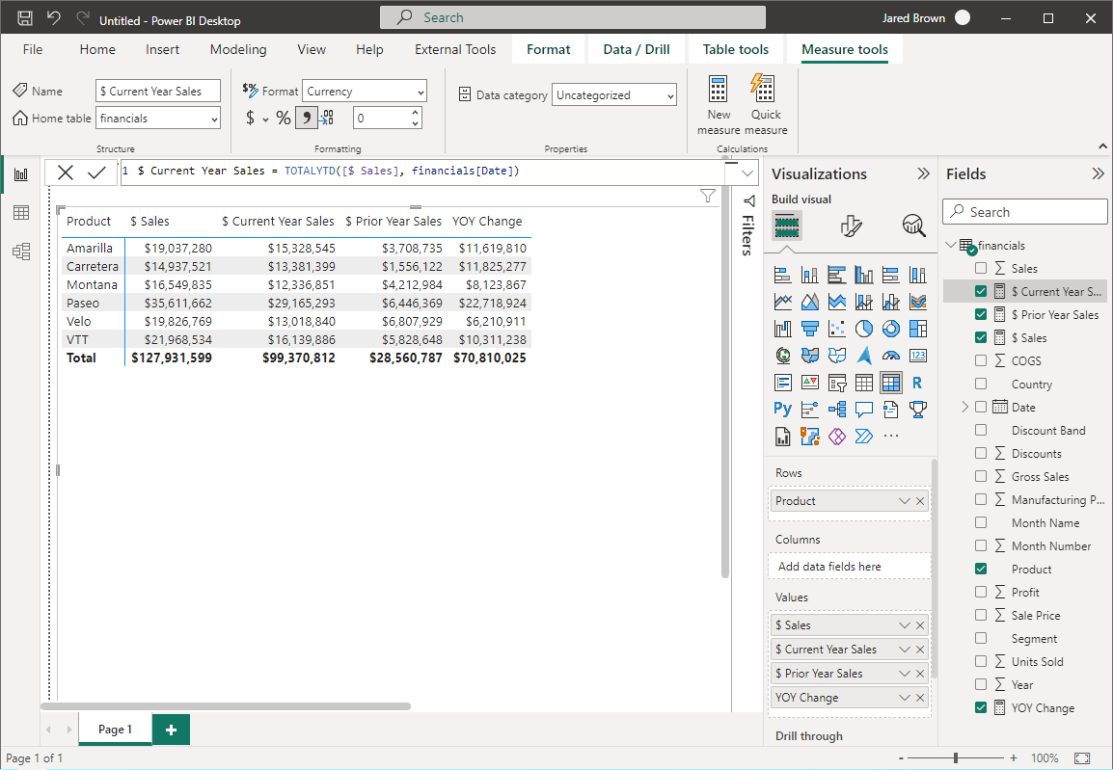Uncheck the Product field checkbox
The image size is (1113, 770).
(x=981, y=569)
